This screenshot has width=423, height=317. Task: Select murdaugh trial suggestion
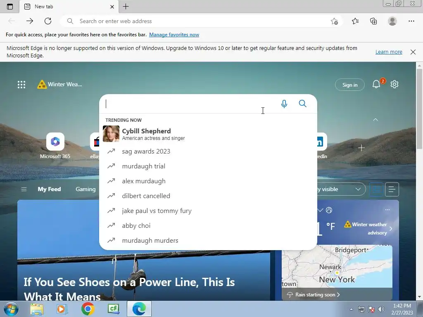(x=208, y=166)
